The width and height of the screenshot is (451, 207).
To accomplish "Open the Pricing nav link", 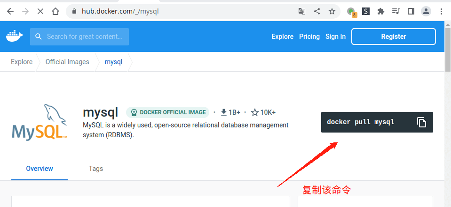I will pyautogui.click(x=309, y=37).
